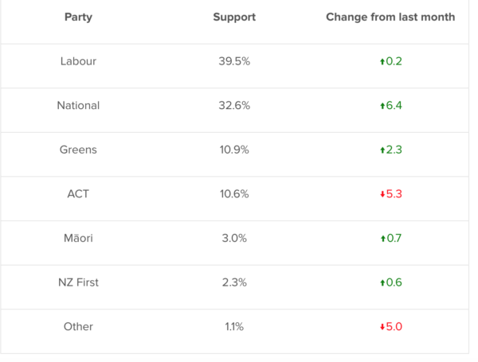
Task: Click the Party column header
Action: pyautogui.click(x=78, y=17)
